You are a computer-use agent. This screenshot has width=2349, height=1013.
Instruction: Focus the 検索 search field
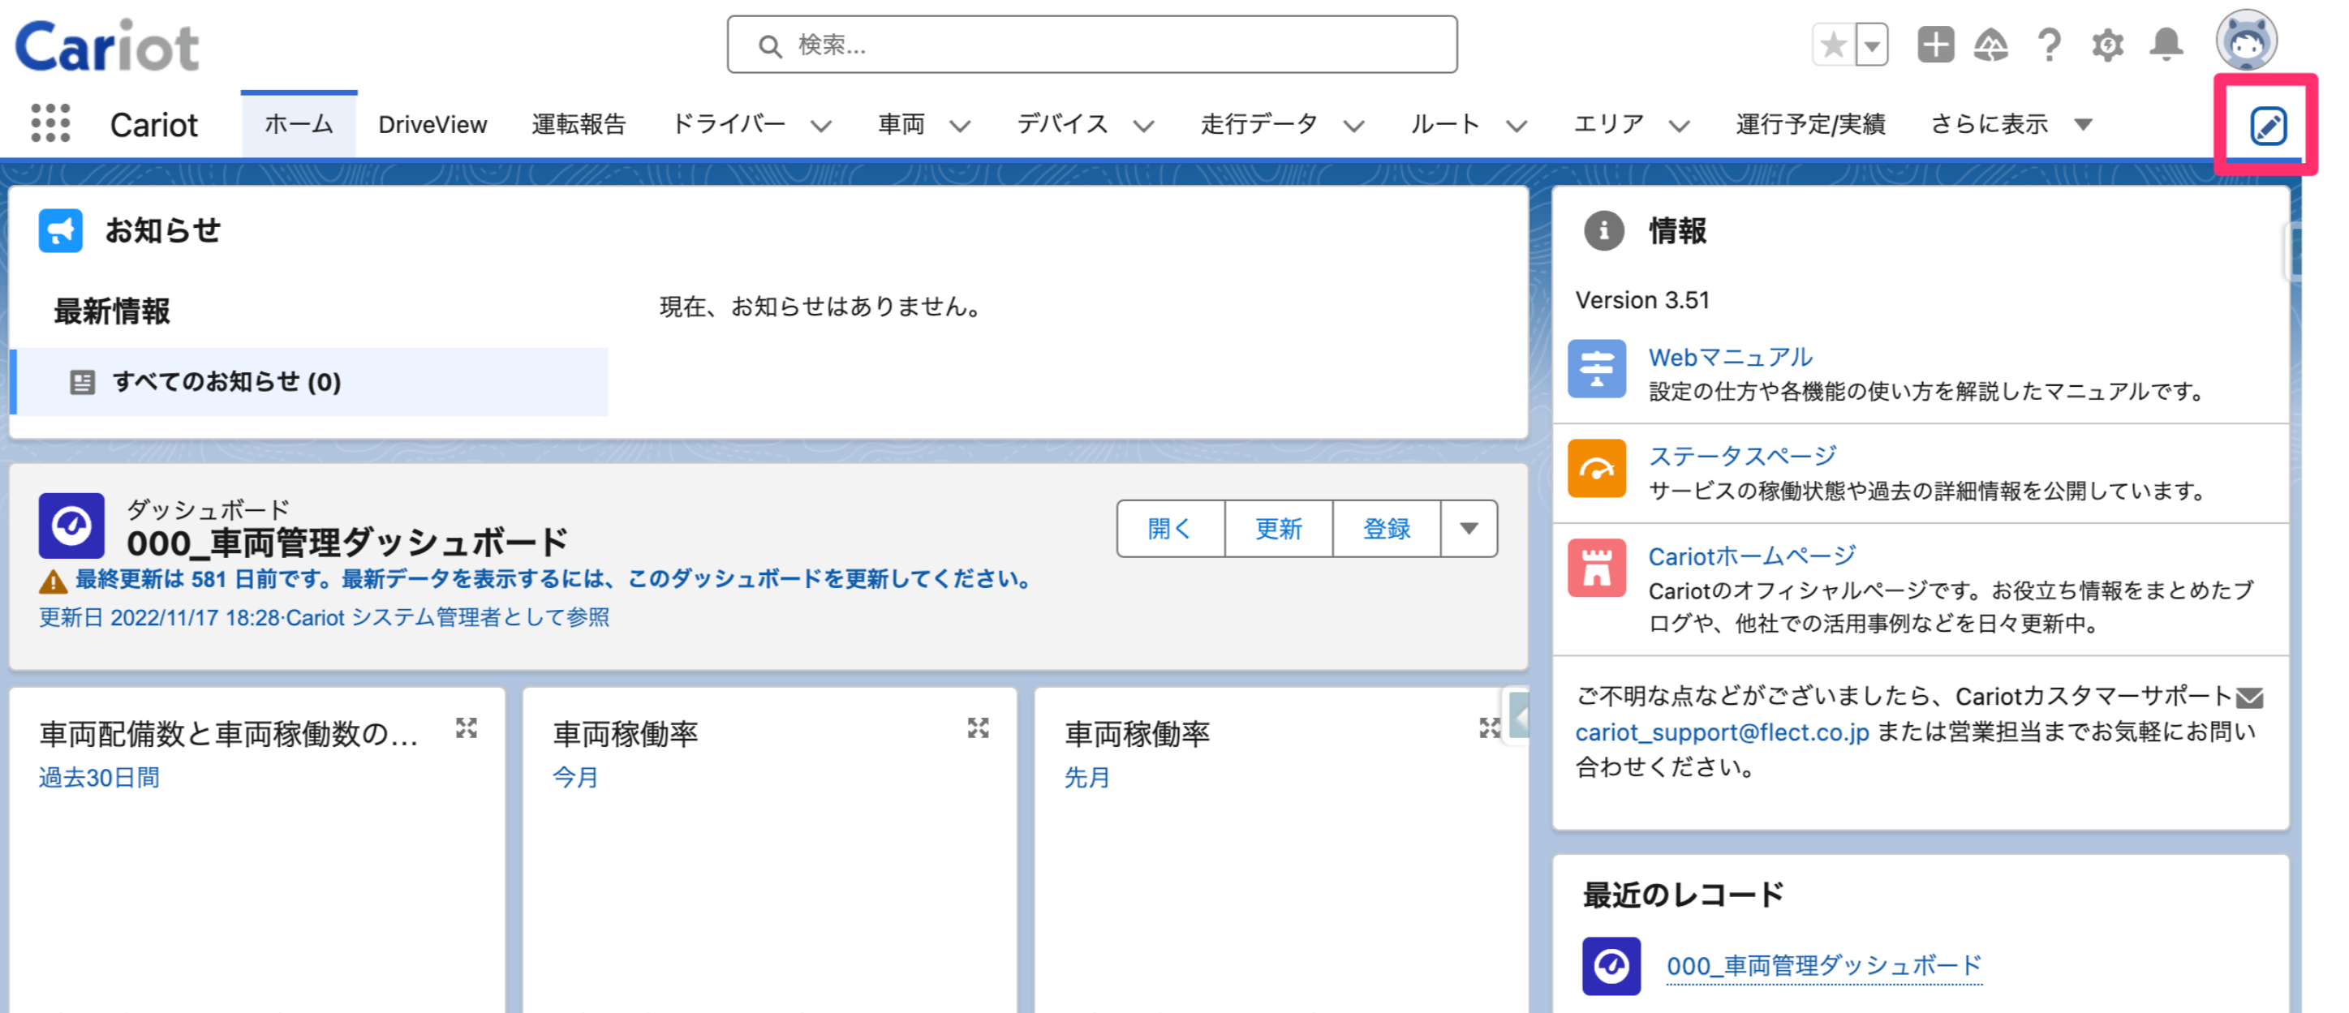point(1091,45)
